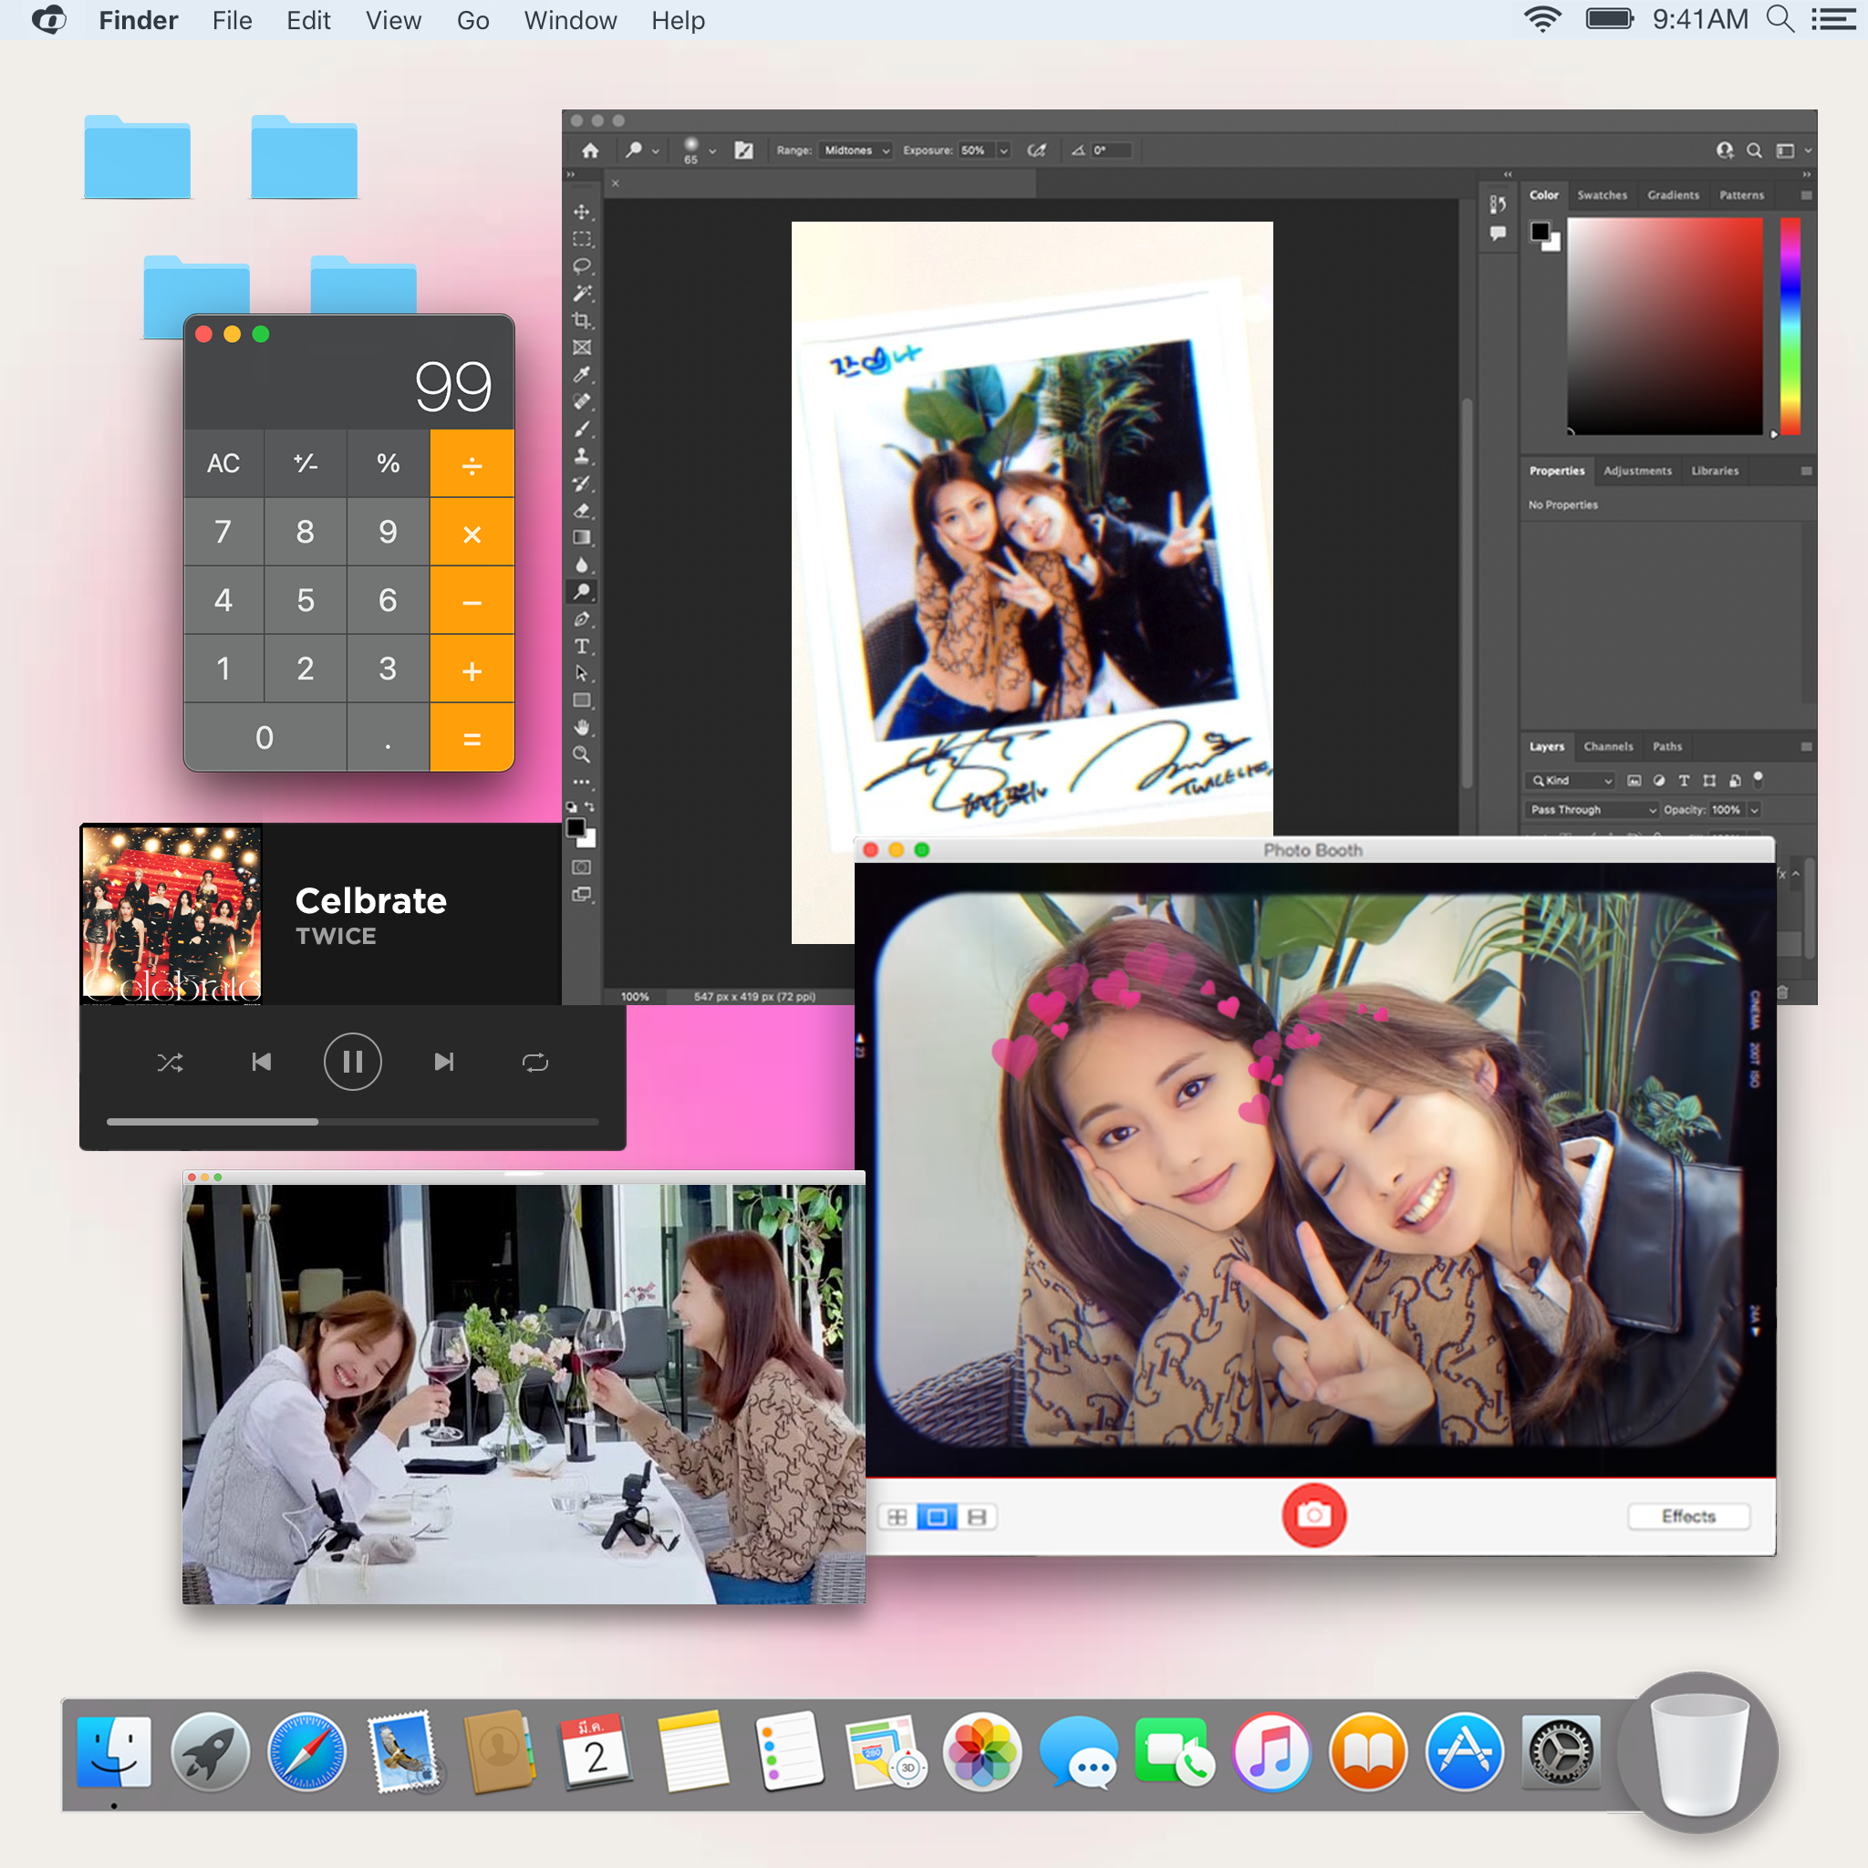The width and height of the screenshot is (1868, 1868).
Task: Select the Lasso tool
Action: (581, 266)
